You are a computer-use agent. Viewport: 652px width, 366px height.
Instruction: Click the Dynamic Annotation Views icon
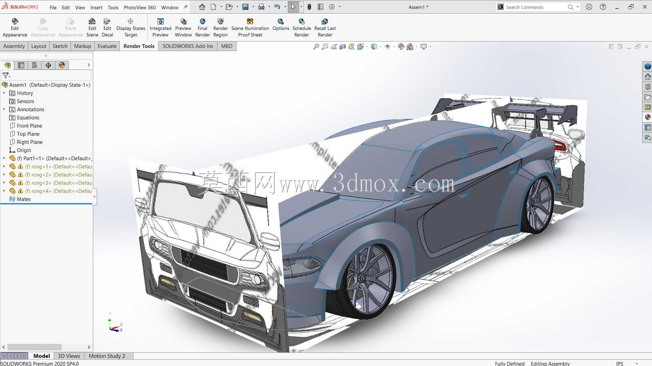pos(352,47)
